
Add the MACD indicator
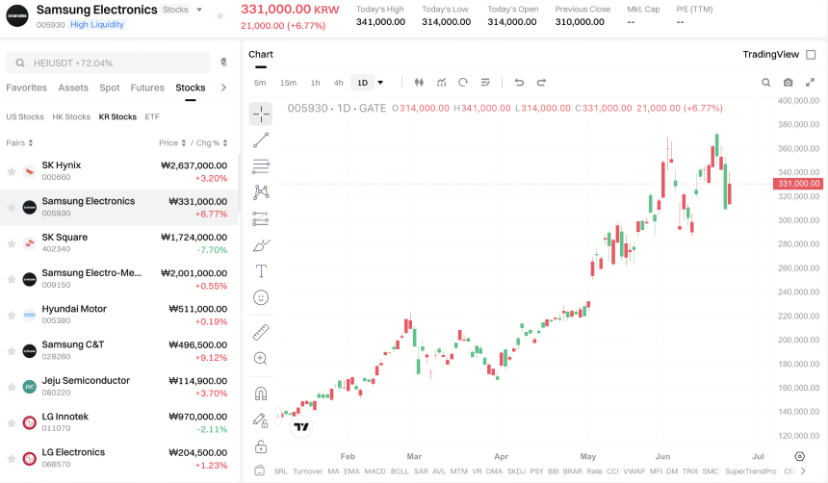click(x=375, y=470)
